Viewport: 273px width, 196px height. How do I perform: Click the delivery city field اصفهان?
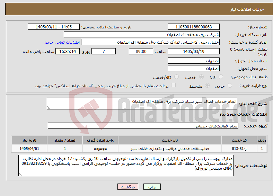tap(193, 69)
